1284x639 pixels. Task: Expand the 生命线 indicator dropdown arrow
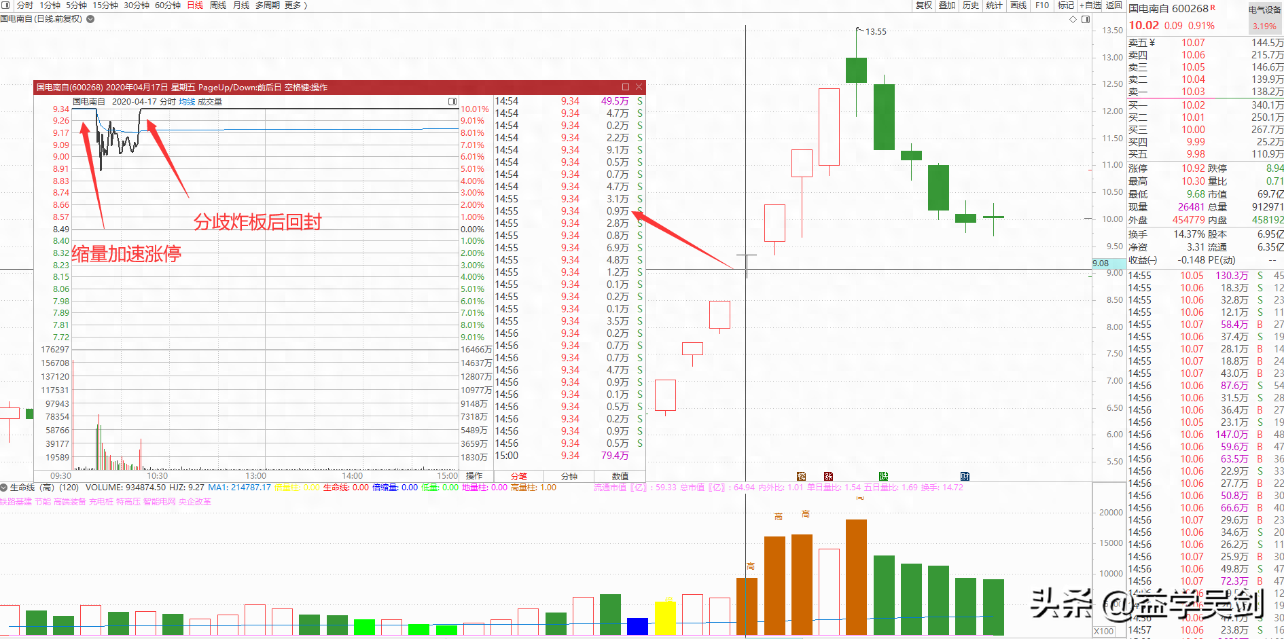(4, 488)
